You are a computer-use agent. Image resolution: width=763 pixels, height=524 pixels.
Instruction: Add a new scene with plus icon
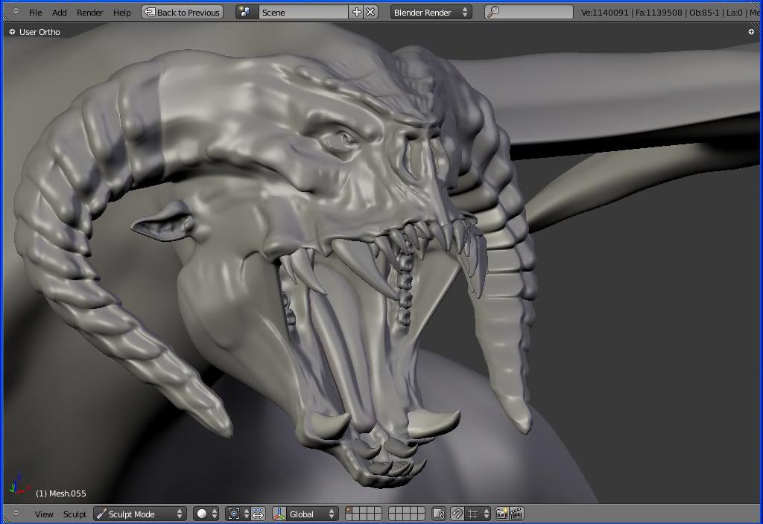pyautogui.click(x=356, y=12)
